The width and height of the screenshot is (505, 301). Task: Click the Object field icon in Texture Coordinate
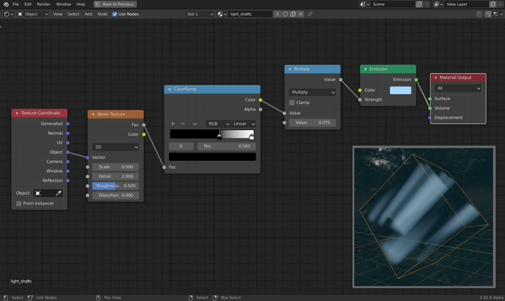(38, 193)
